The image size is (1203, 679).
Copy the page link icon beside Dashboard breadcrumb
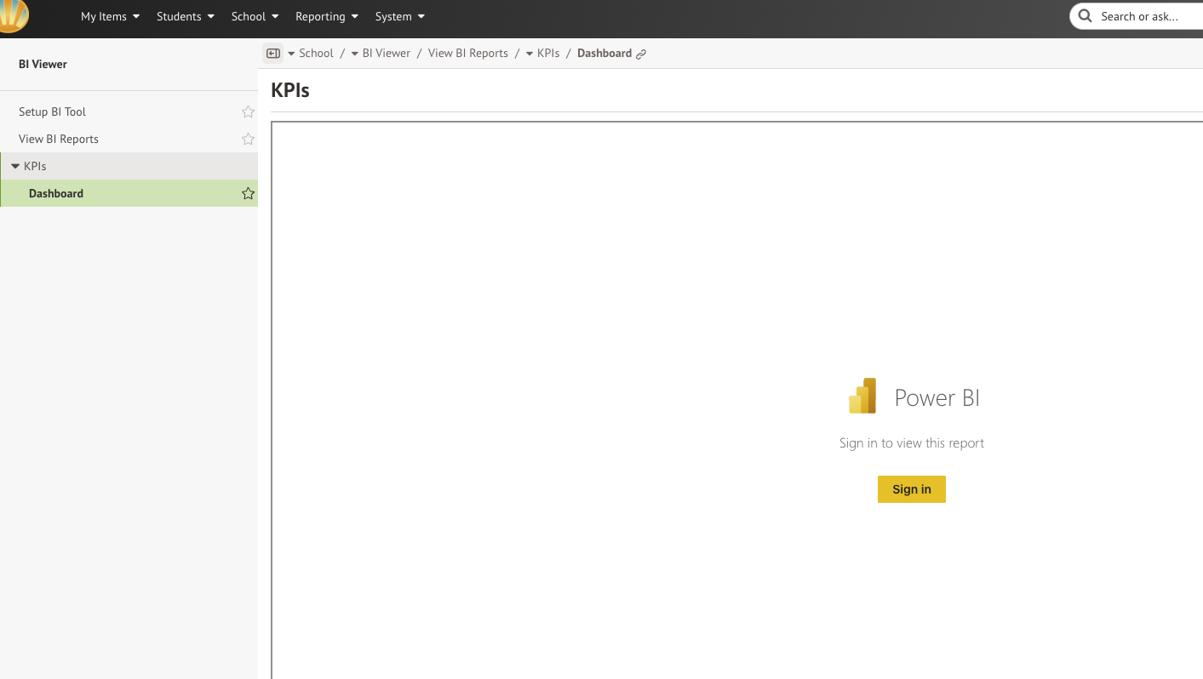pyautogui.click(x=641, y=54)
